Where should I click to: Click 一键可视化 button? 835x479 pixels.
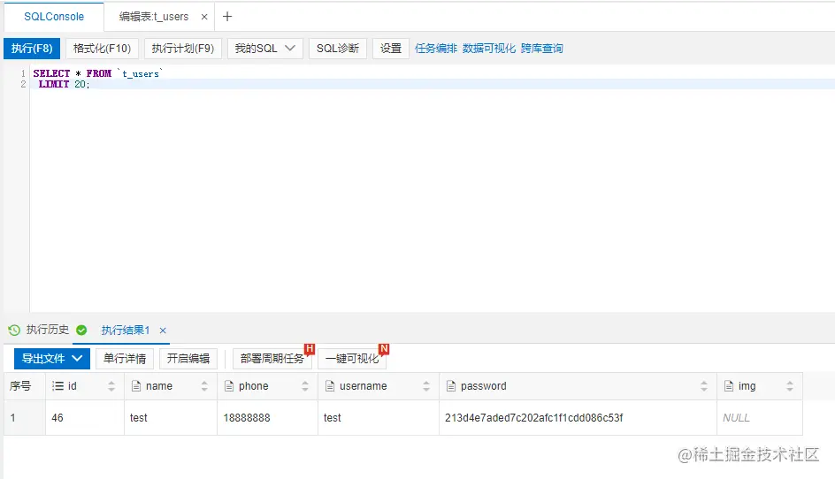pos(352,359)
